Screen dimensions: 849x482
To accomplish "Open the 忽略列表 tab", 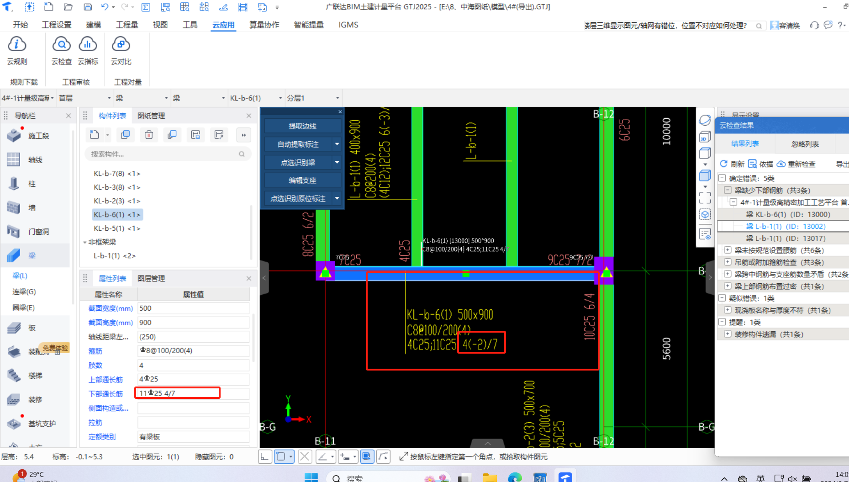I will point(805,144).
